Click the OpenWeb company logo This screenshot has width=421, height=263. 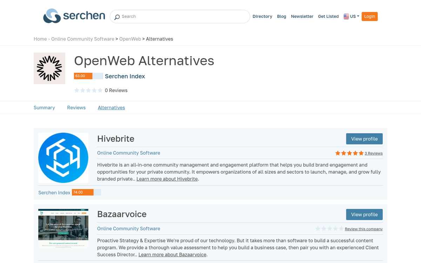pos(49,68)
